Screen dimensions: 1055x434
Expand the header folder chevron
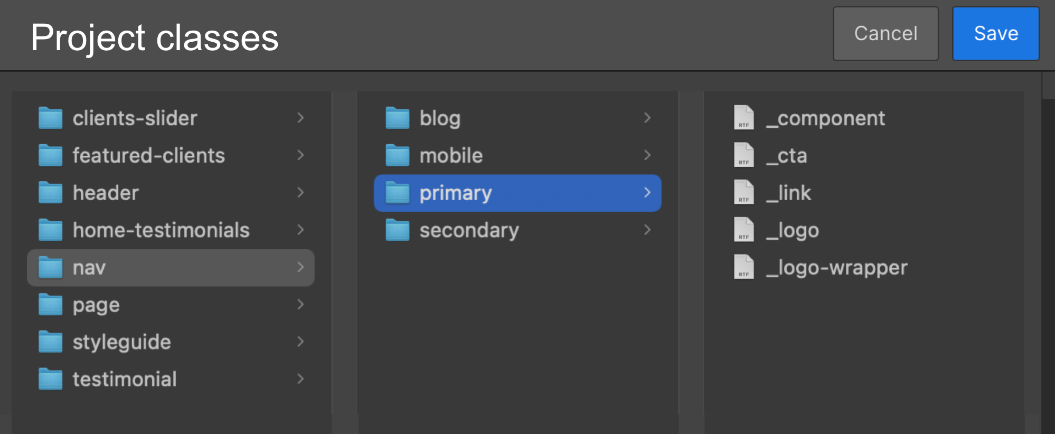click(300, 192)
